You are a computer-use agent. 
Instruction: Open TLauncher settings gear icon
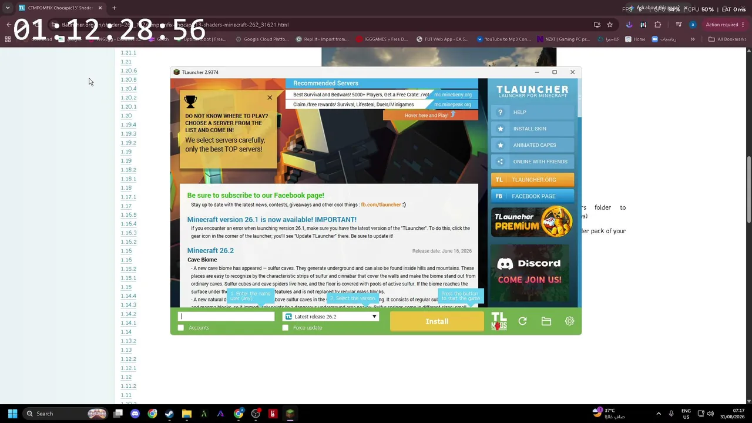click(569, 321)
